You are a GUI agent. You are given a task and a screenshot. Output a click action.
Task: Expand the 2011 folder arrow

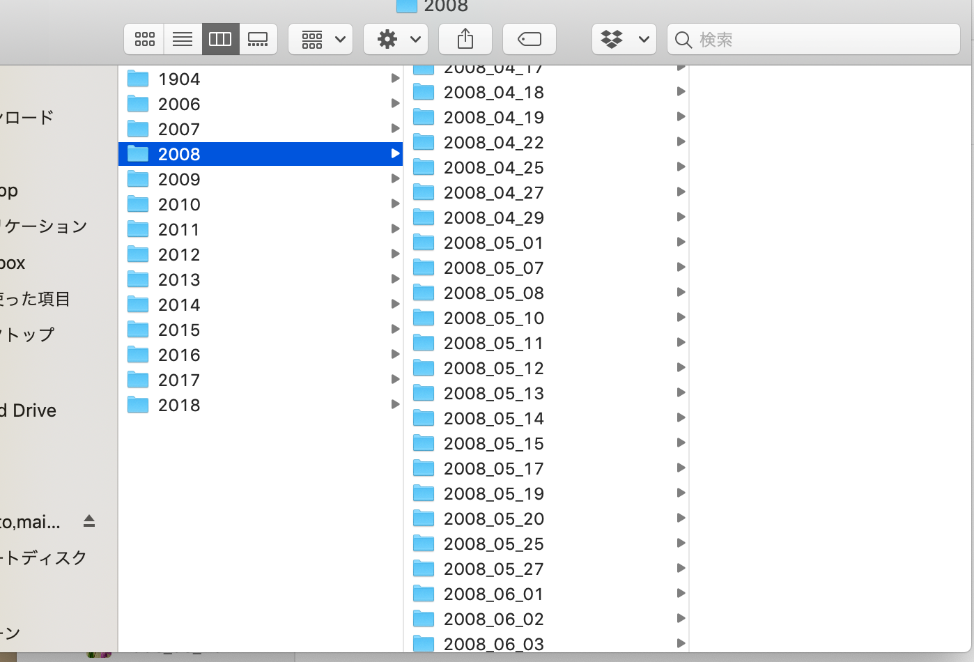coord(395,229)
